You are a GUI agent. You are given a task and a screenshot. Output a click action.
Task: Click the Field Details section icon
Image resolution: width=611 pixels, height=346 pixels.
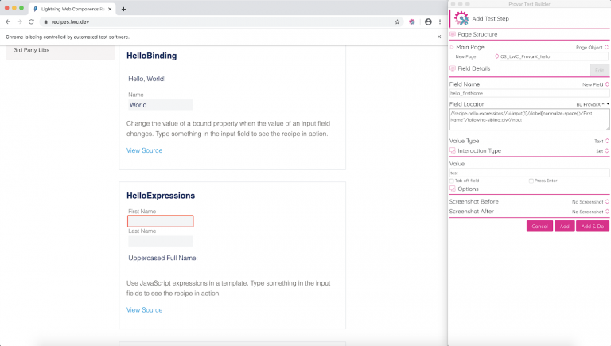coord(453,69)
